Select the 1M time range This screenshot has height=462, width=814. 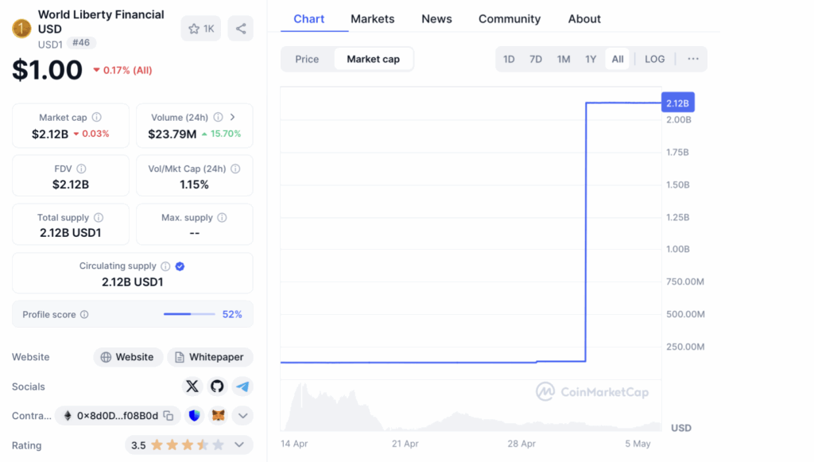(x=564, y=59)
